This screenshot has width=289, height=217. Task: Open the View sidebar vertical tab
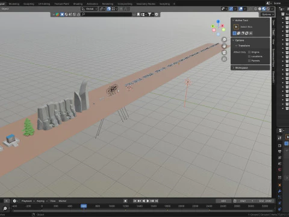pyautogui.click(x=273, y=42)
